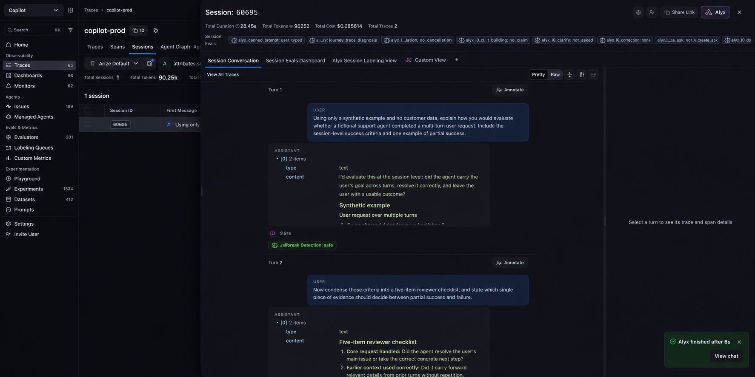Open the display sliders settings icon
The height and width of the screenshot is (377, 755).
tap(581, 75)
